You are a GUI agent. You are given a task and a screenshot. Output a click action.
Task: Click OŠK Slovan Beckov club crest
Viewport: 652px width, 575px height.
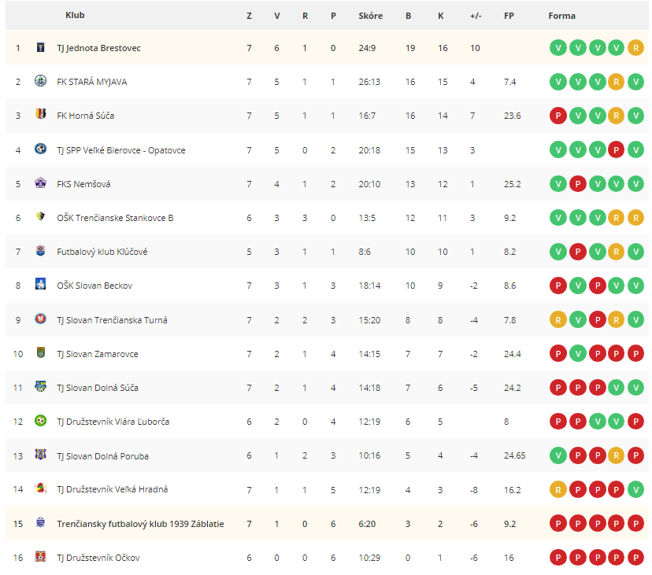[40, 284]
